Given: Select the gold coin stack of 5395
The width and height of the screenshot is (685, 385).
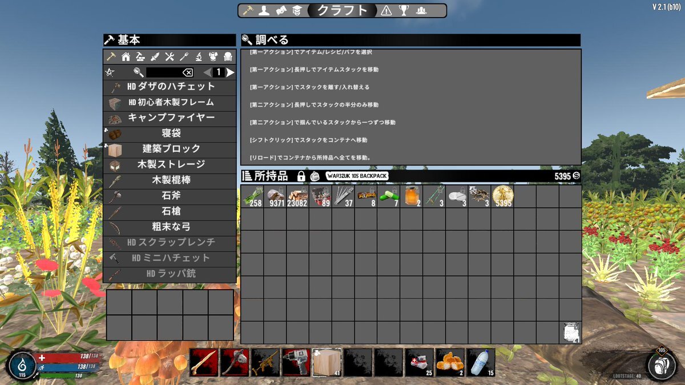Looking at the screenshot, I should tap(502, 196).
